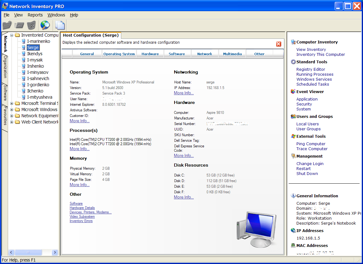Screen dimensions: 363x264
Task: Switch to the Software tab
Action: [x=177, y=54]
